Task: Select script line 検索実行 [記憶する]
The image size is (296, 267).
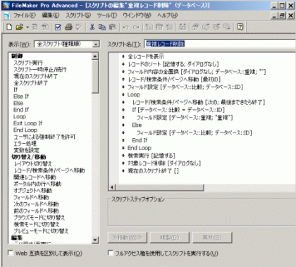Action: [152, 156]
